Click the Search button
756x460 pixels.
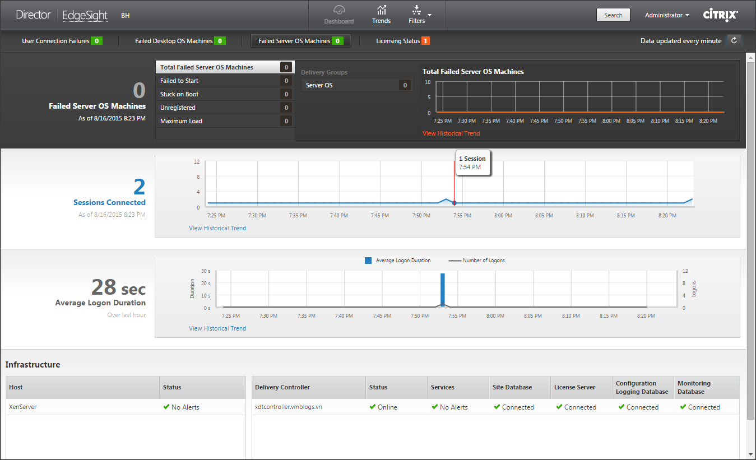point(613,15)
